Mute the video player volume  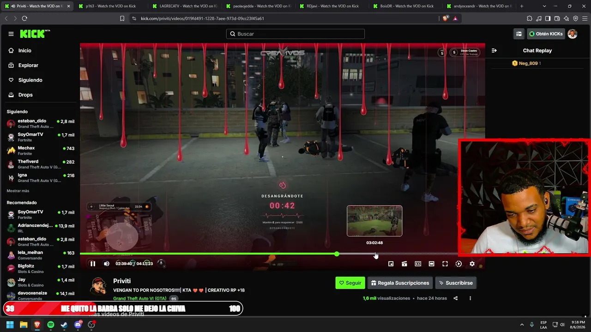(107, 264)
